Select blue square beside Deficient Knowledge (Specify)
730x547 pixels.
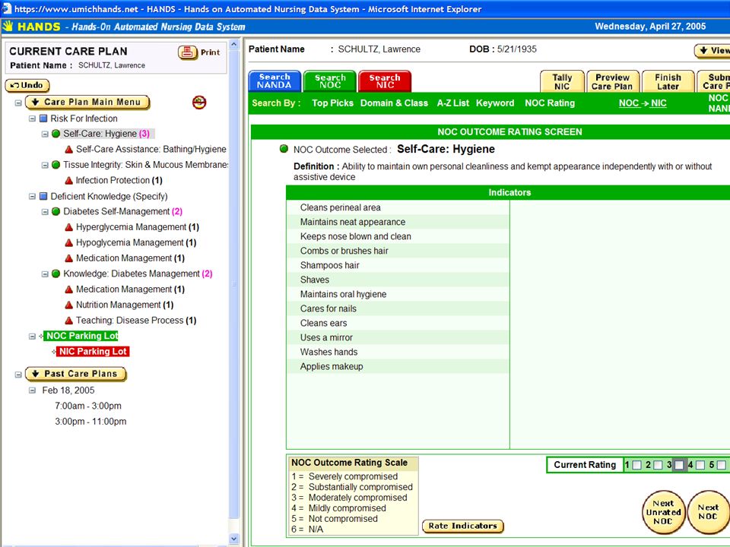(43, 196)
